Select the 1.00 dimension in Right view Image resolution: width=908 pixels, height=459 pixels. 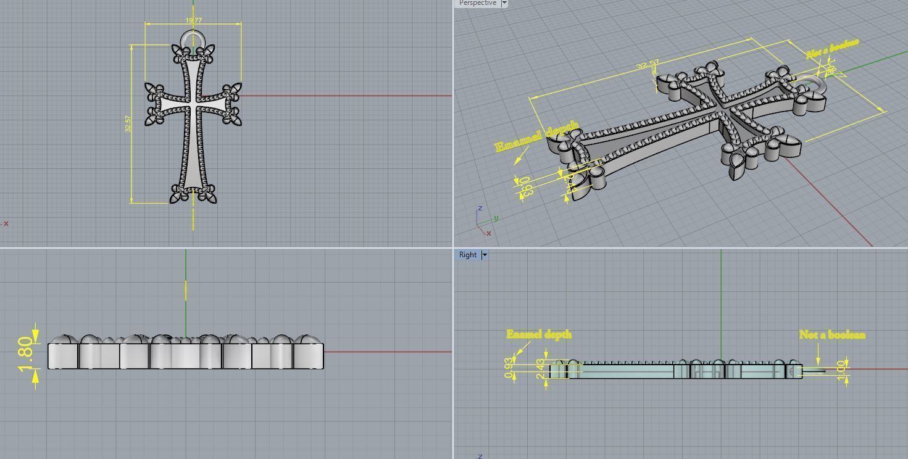click(841, 370)
